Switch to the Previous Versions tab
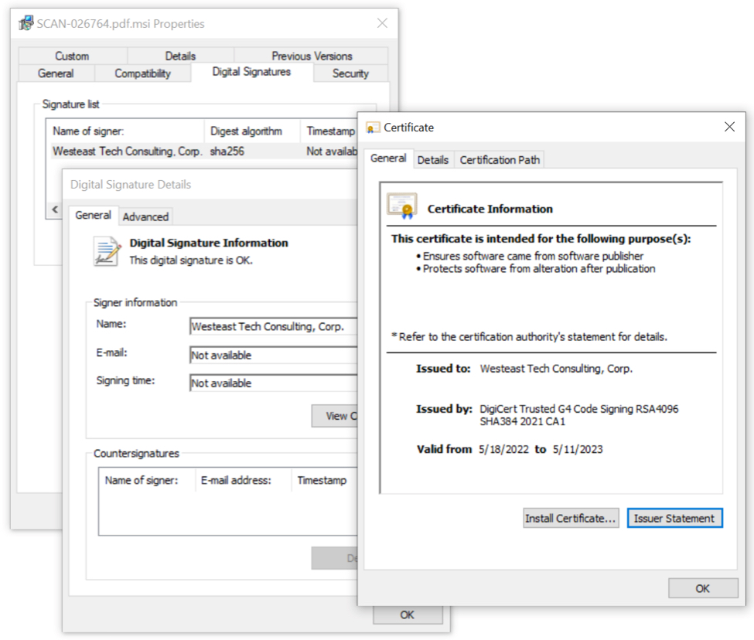The image size is (754, 640). click(x=312, y=56)
